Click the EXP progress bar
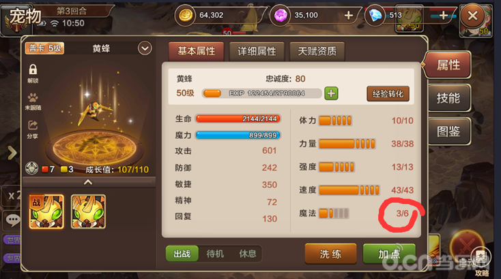Viewport: 501px width, 279px height. [261, 93]
